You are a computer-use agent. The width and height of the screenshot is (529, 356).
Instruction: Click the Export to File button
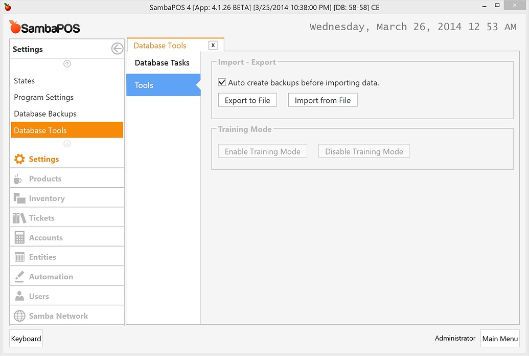tap(247, 100)
